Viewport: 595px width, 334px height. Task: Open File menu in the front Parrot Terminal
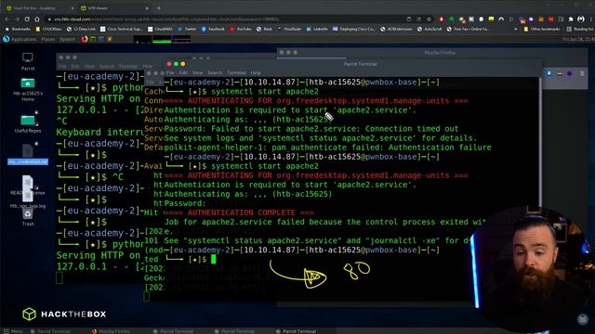click(x=170, y=72)
